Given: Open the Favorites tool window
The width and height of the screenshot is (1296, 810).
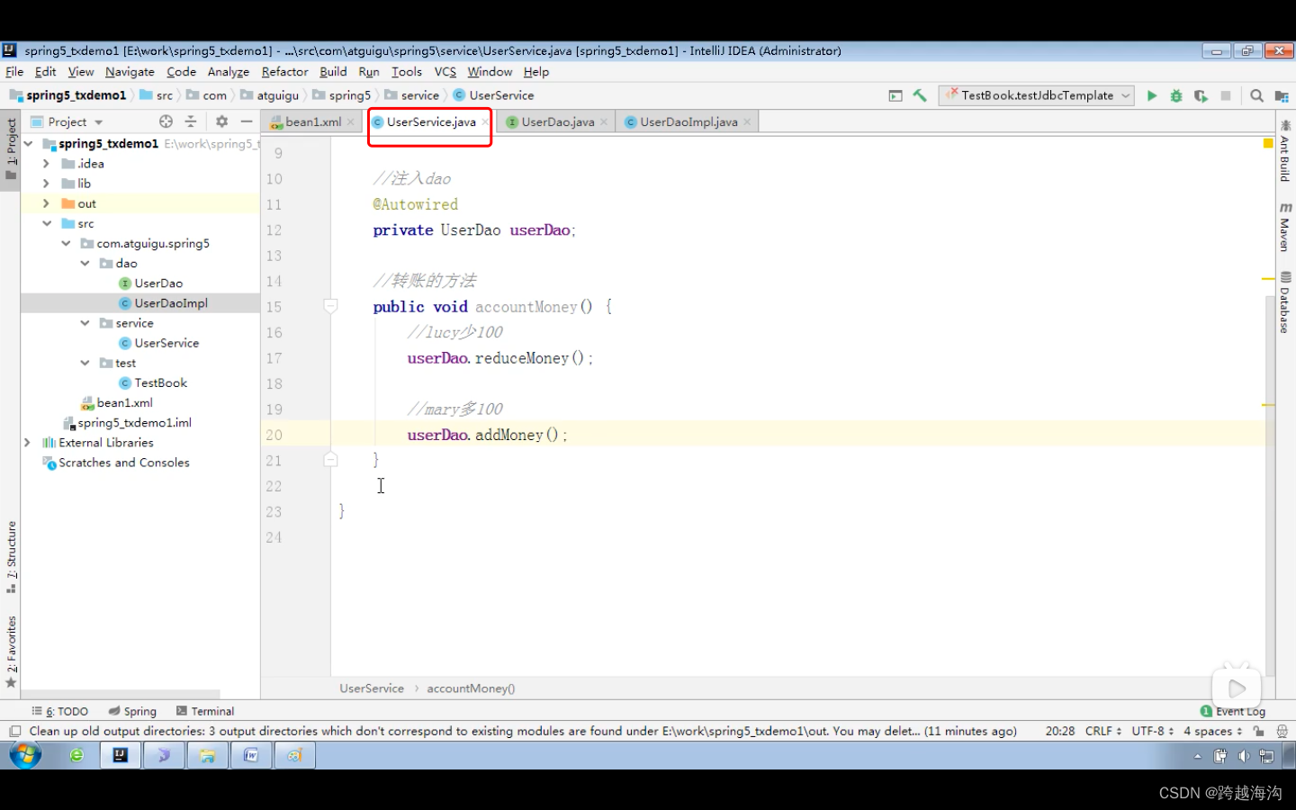Looking at the screenshot, I should [x=11, y=652].
